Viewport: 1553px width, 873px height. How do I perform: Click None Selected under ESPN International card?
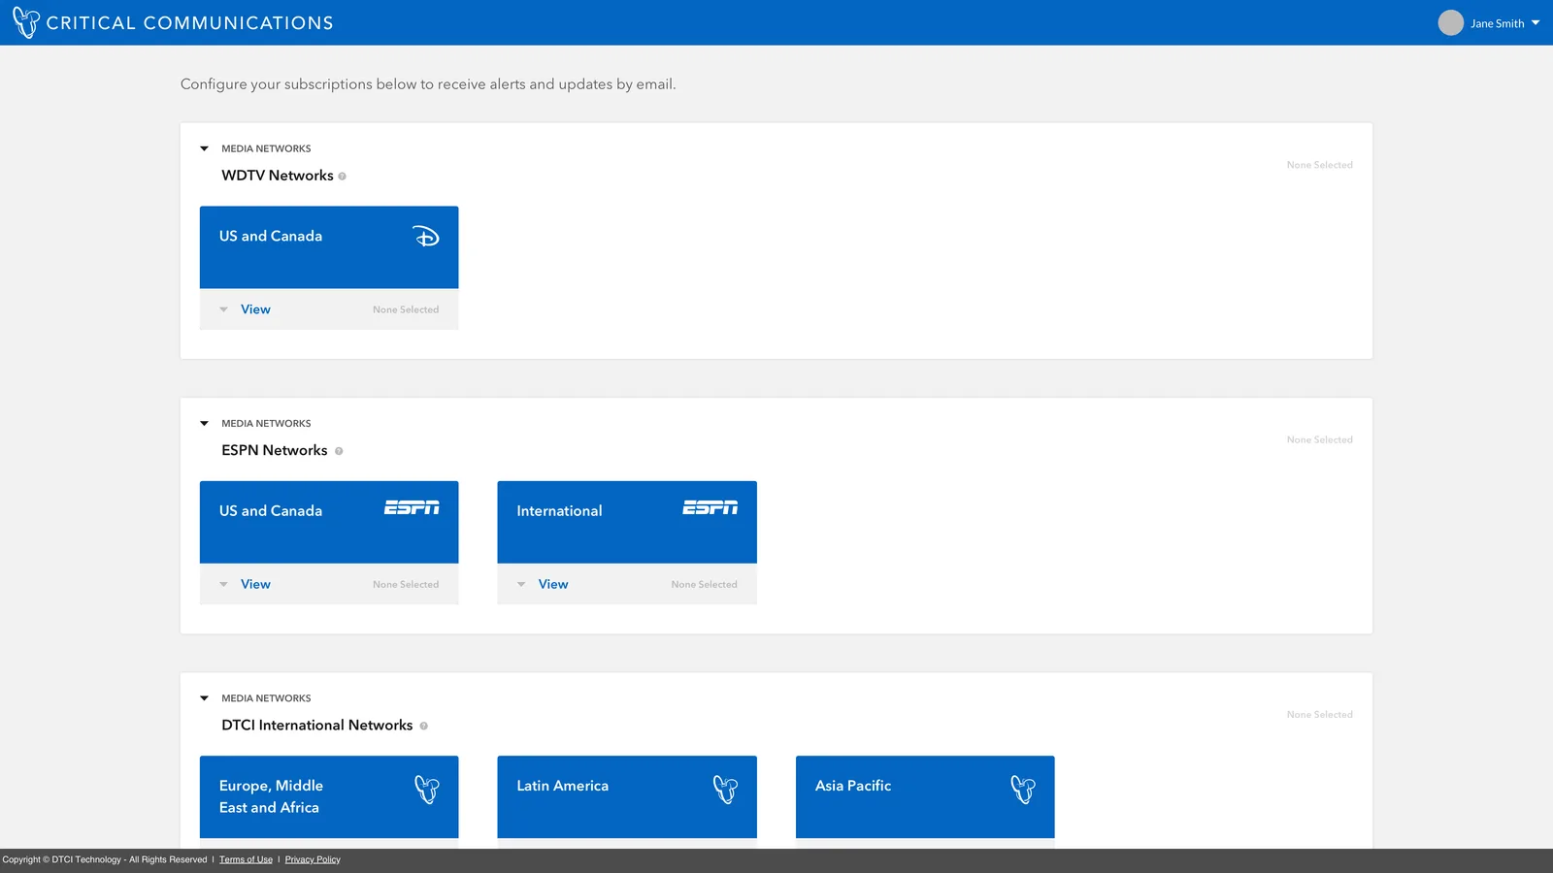coord(704,584)
